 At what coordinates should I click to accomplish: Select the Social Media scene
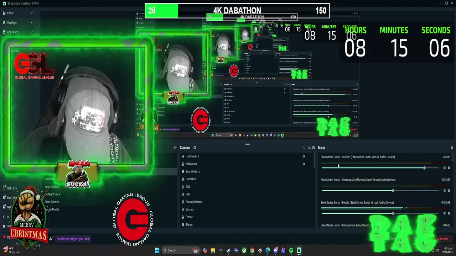[52, 209]
